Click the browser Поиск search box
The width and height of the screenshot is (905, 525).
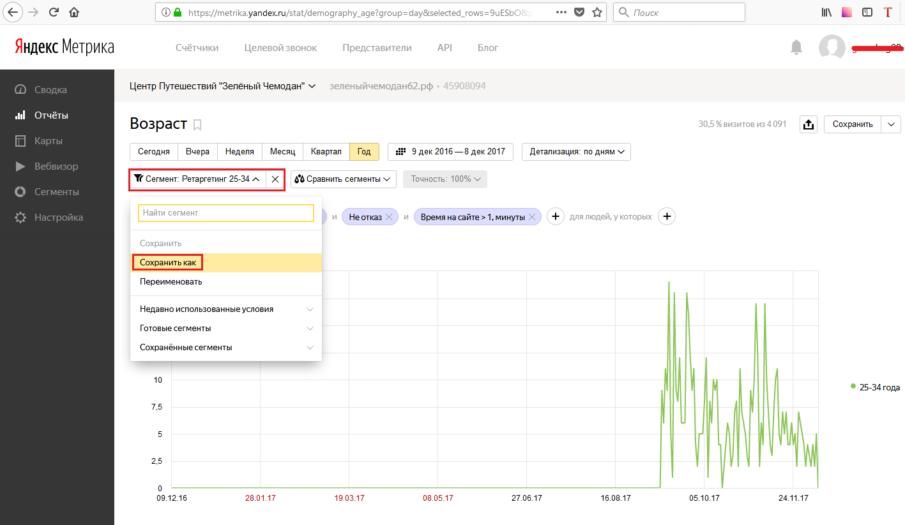point(679,12)
